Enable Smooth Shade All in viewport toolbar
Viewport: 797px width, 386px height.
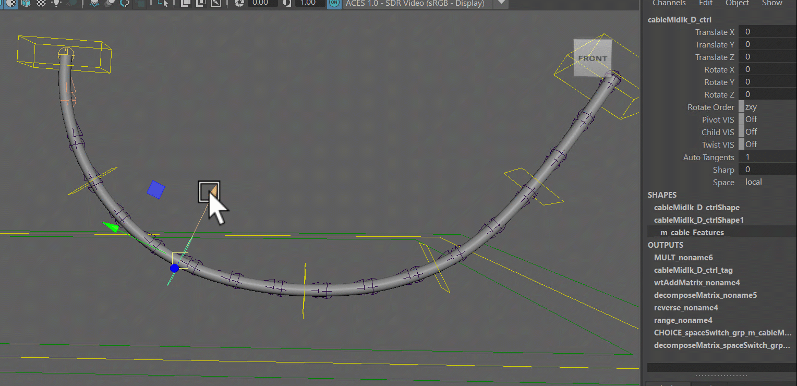(11, 3)
